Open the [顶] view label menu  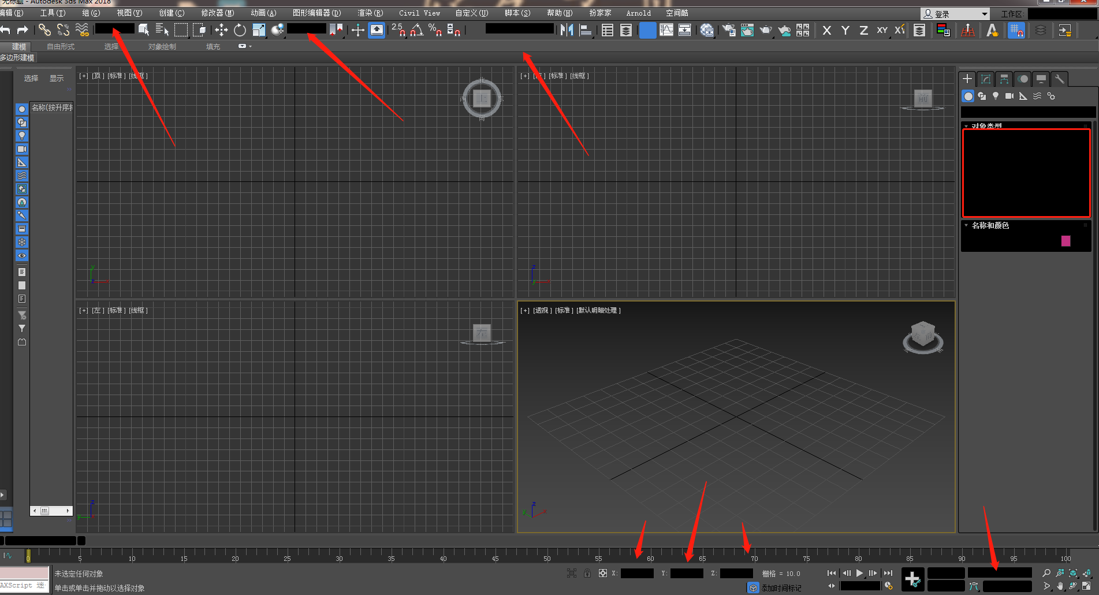98,76
